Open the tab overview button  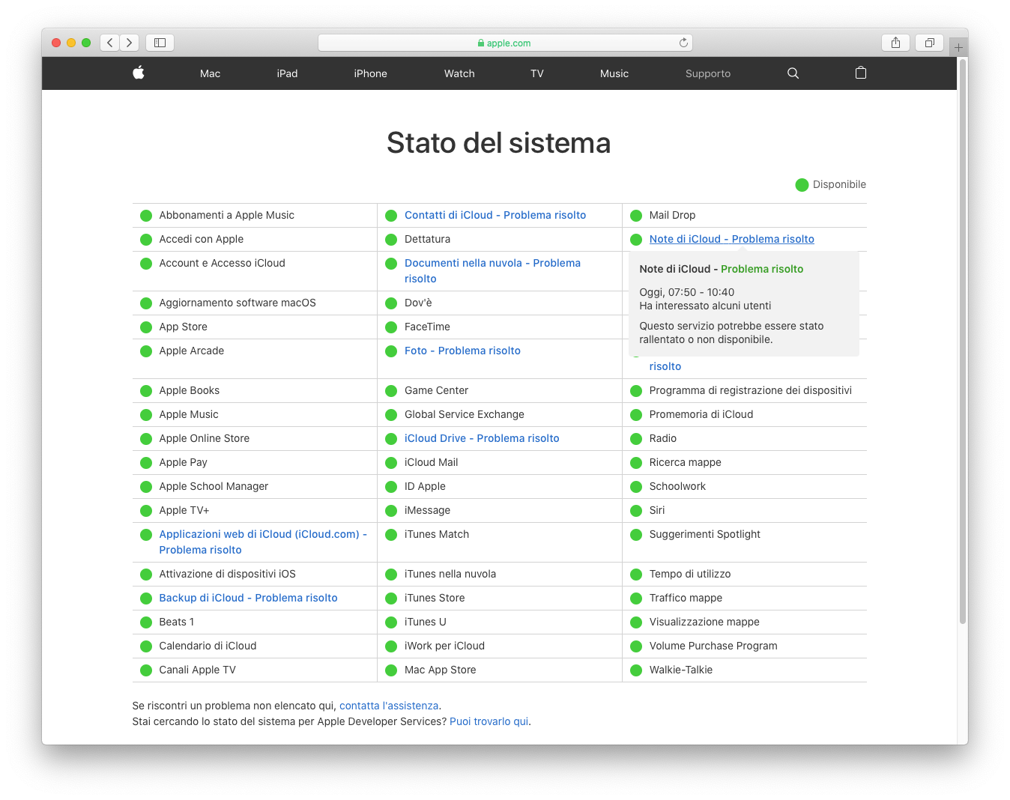point(929,43)
